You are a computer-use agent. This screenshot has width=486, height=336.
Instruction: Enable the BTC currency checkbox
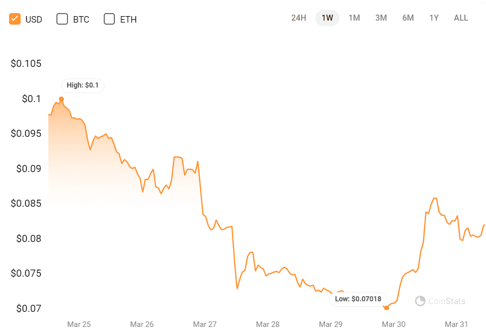tap(62, 19)
